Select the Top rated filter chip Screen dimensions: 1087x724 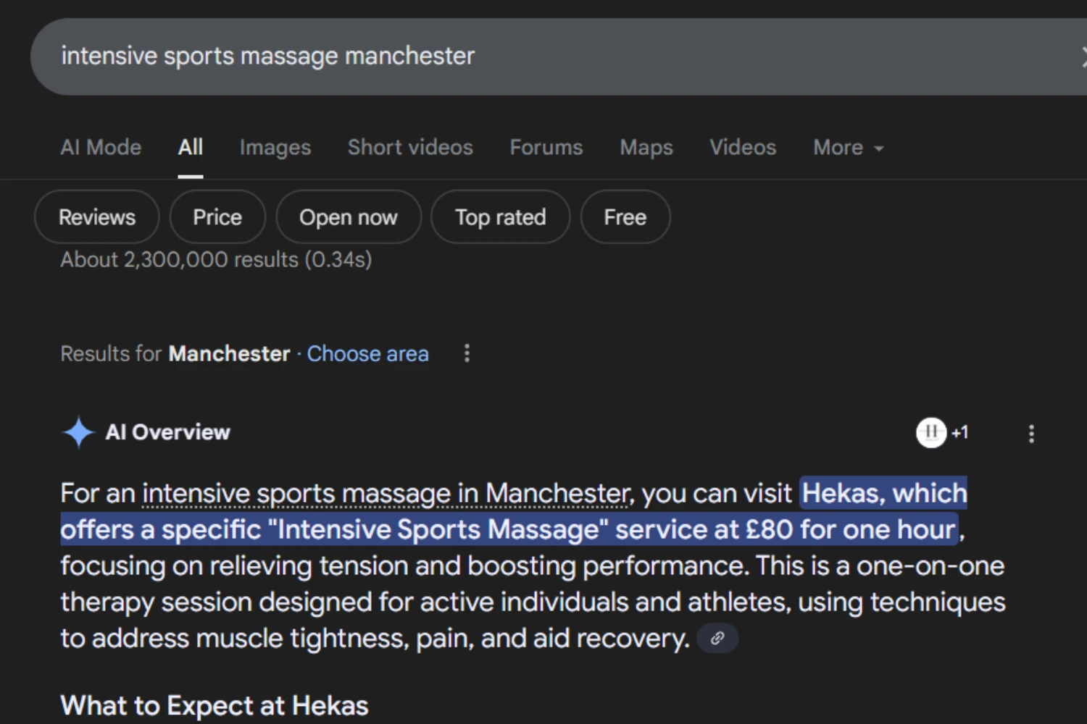pyautogui.click(x=501, y=217)
